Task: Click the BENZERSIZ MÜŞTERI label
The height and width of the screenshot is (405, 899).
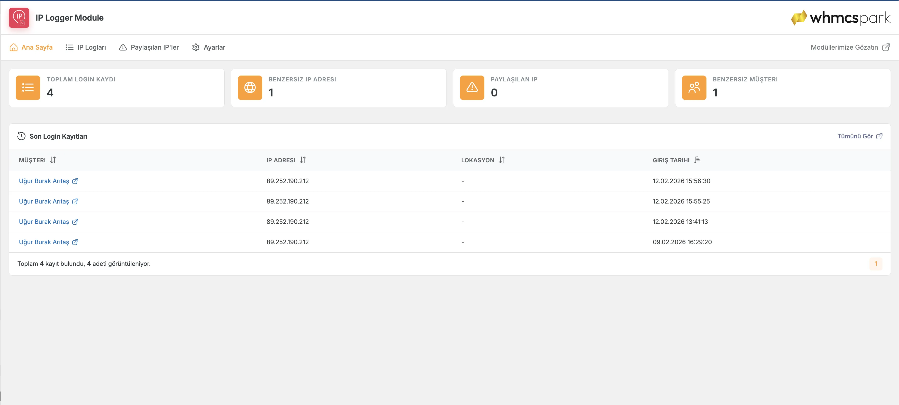Action: pos(745,79)
